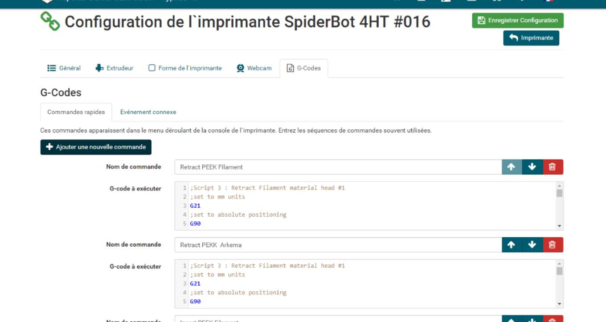The image size is (606, 322).
Task: Click G21 line in Retract PEEK FIlament G-code
Action: pos(195,206)
